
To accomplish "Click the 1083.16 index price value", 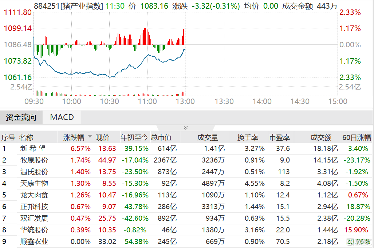I will click(154, 6).
